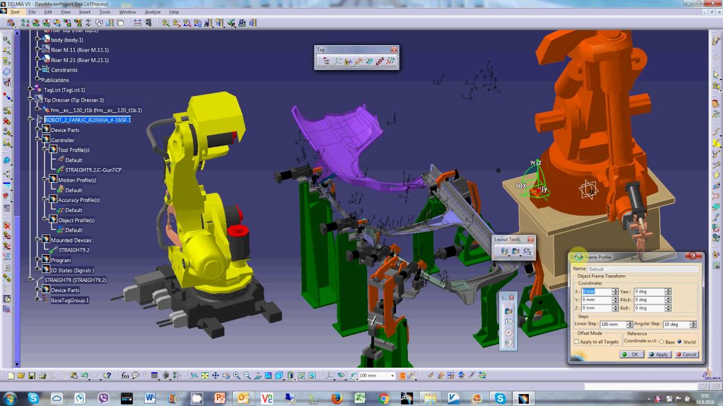Viewport: 723px width, 406px height.
Task: Click OK in Object Frame Profile dialog
Action: click(x=631, y=354)
